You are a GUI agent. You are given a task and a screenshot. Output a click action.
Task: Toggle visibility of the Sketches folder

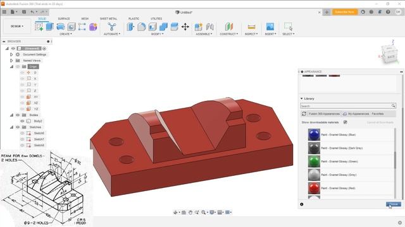pyautogui.click(x=18, y=127)
